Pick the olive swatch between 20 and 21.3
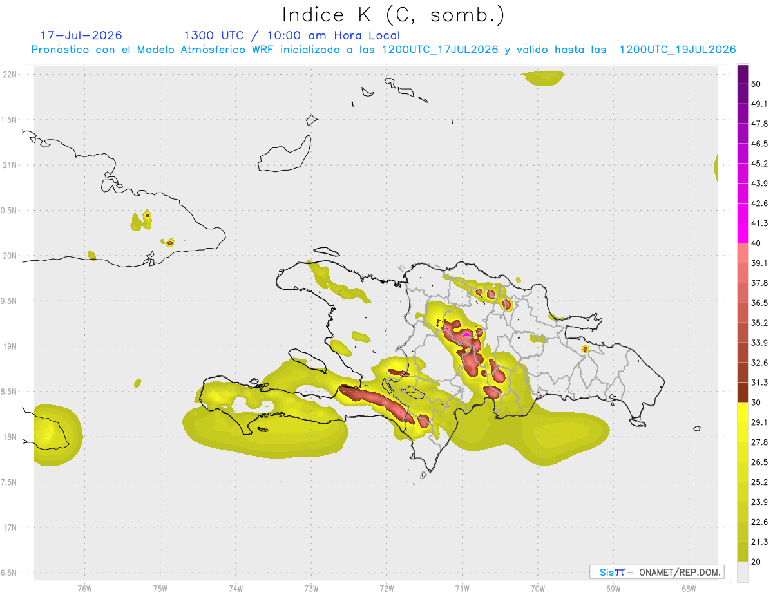The width and height of the screenshot is (773, 597). coord(743,552)
